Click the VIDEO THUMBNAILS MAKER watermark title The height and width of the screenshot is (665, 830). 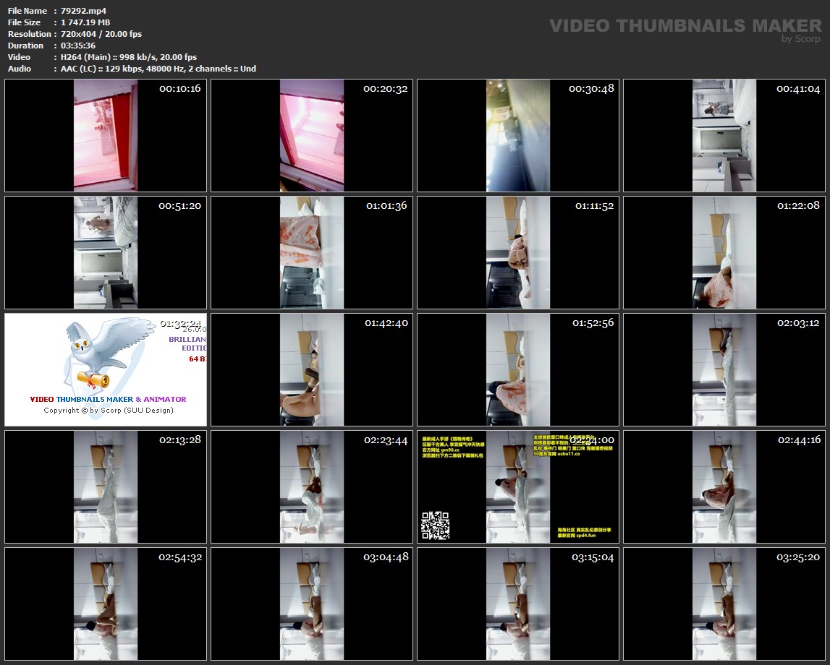685,25
